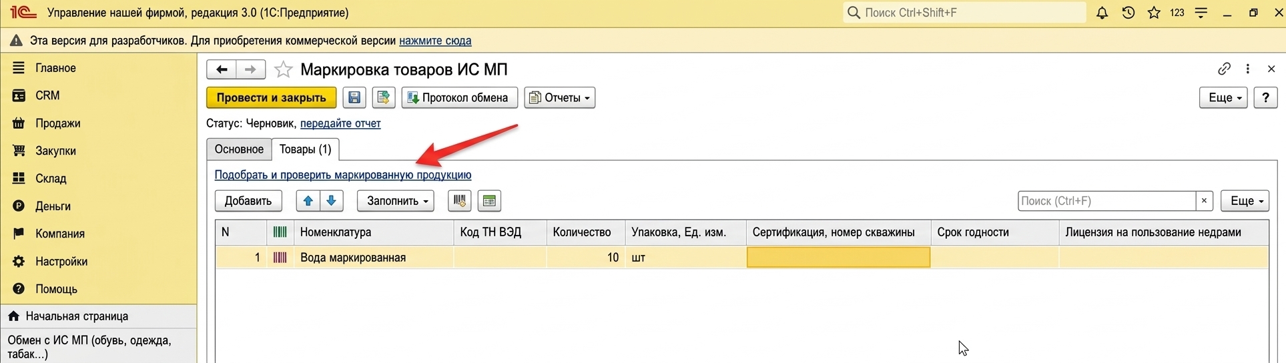The height and width of the screenshot is (363, 1286).
Task: Open the Еще menu above the table
Action: [1245, 201]
